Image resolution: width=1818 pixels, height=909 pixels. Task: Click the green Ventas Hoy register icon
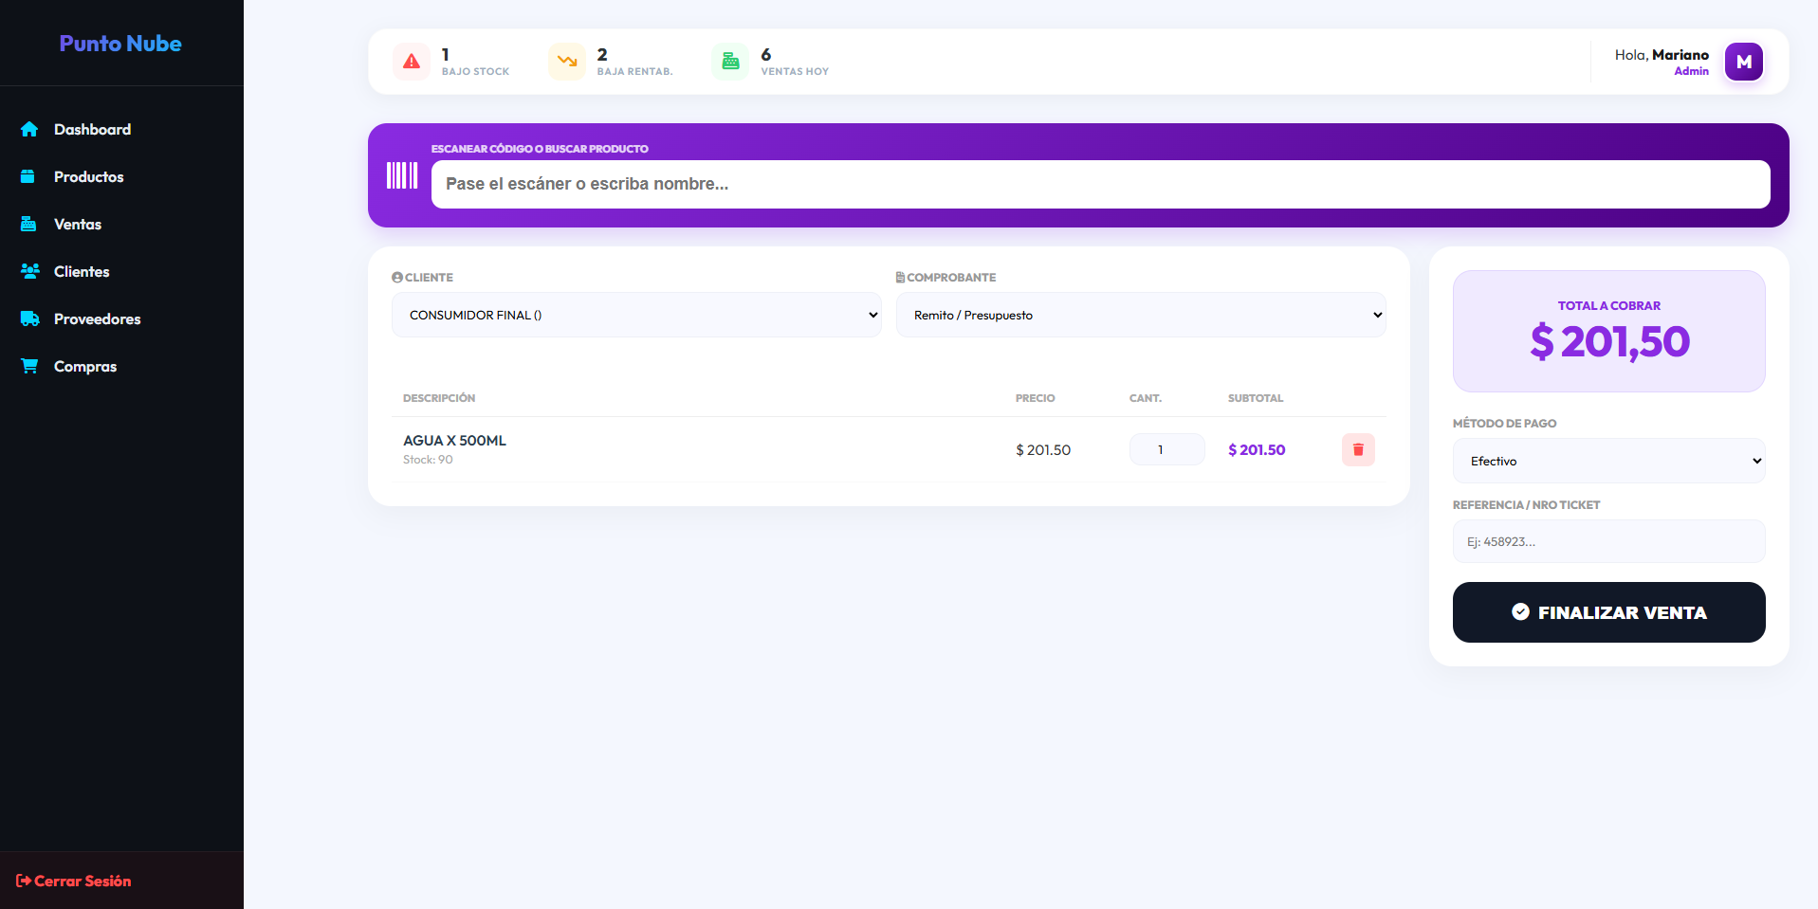(730, 62)
